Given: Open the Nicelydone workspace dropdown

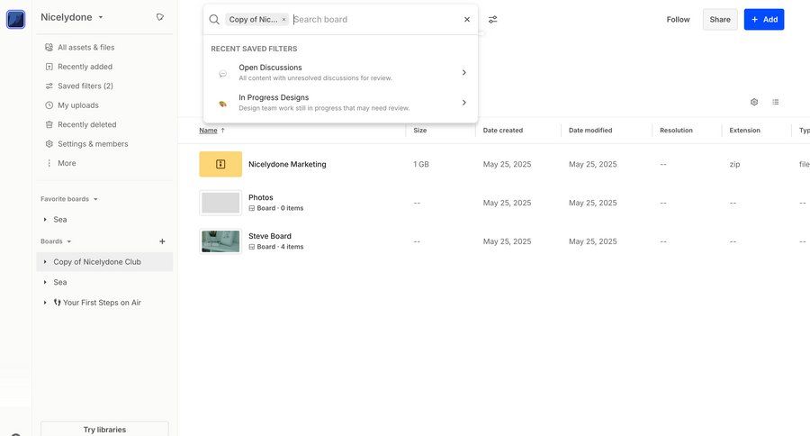Looking at the screenshot, I should coord(72,17).
